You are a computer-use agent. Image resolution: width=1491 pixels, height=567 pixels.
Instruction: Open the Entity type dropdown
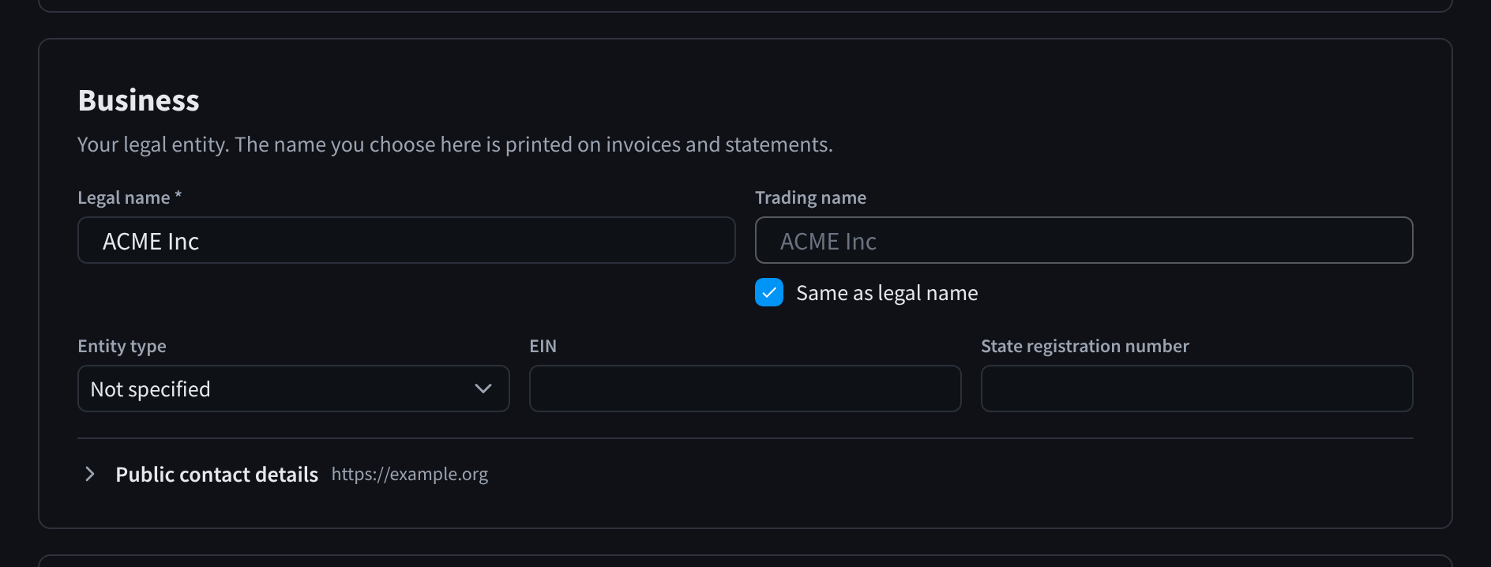coord(293,389)
